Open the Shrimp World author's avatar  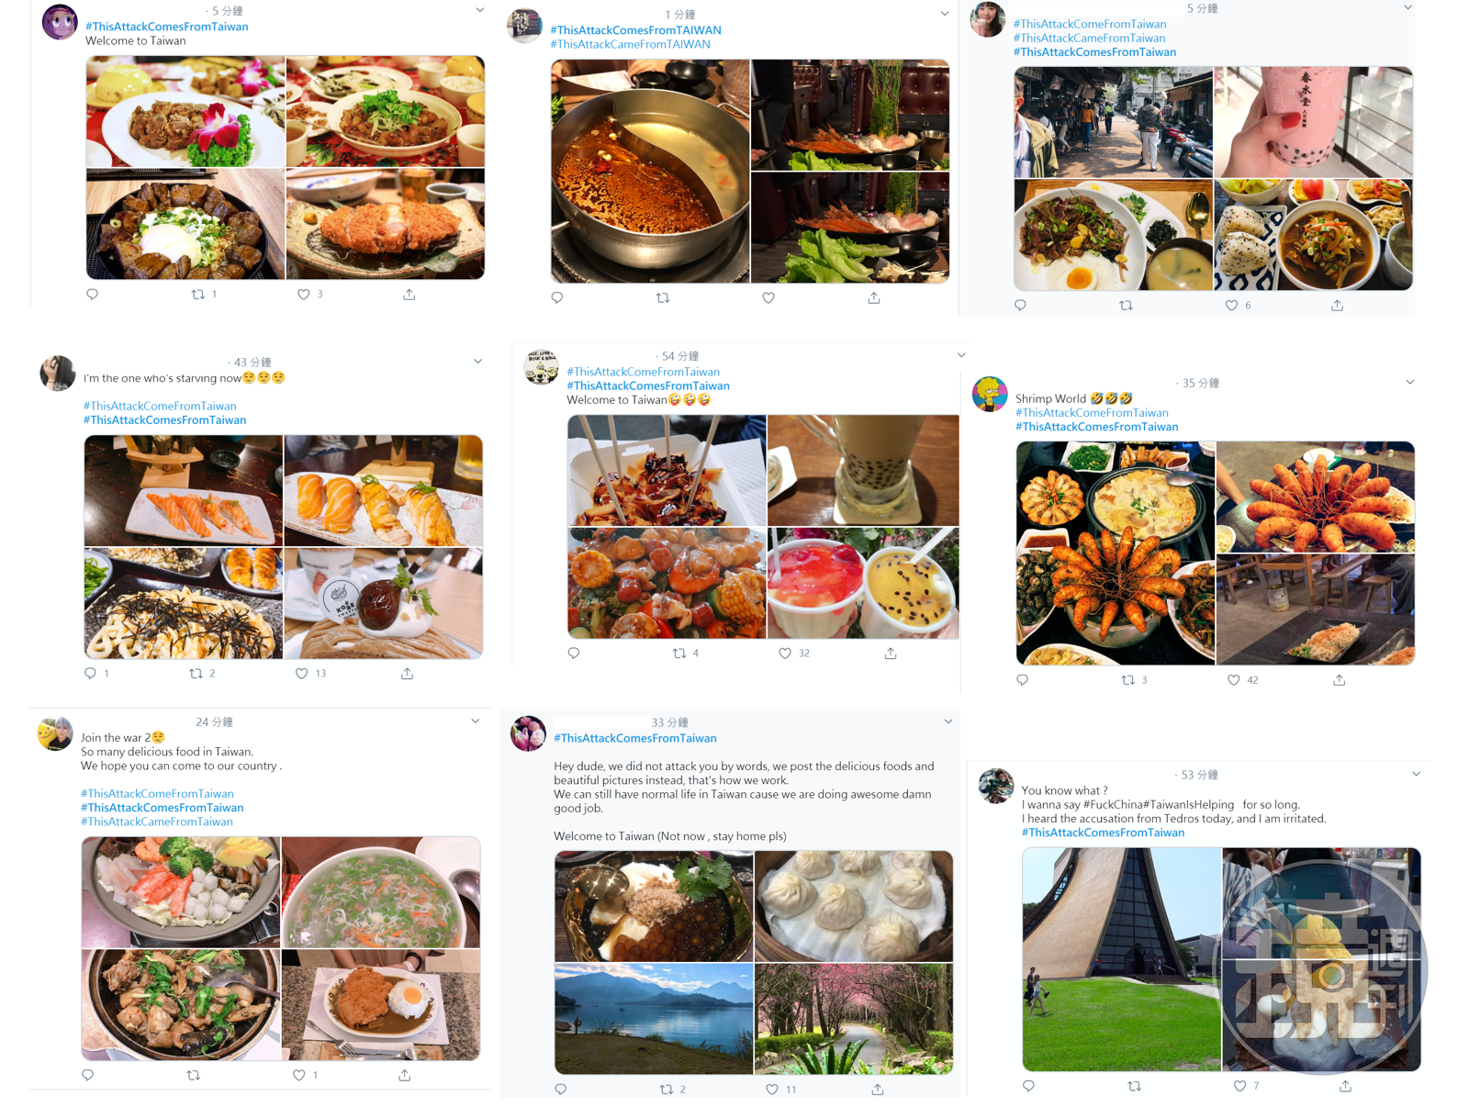(990, 394)
